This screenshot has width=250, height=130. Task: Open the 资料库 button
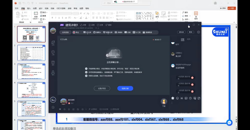(x=181, y=32)
